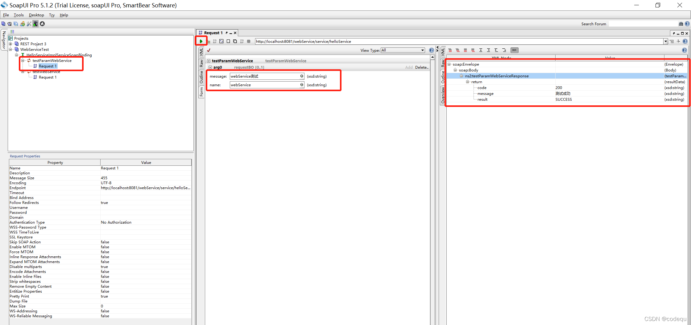The height and width of the screenshot is (325, 691).
Task: Click the Delete.. link for arg0
Action: click(422, 67)
